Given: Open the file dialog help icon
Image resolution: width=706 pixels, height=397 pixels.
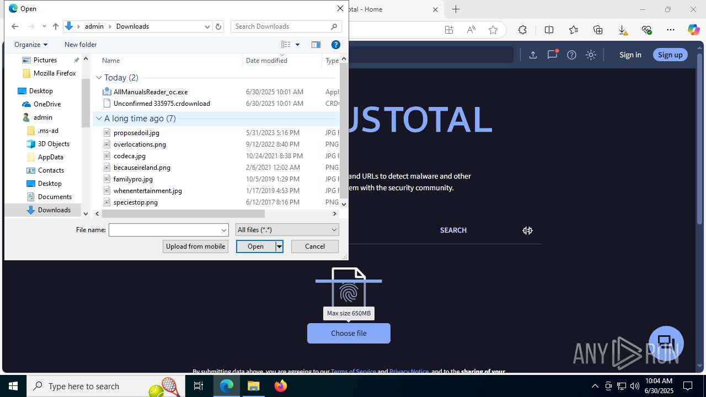Looking at the screenshot, I should pos(335,45).
